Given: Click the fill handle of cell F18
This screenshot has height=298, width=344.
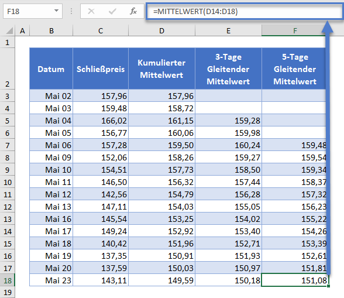Looking at the screenshot, I should tap(328, 286).
